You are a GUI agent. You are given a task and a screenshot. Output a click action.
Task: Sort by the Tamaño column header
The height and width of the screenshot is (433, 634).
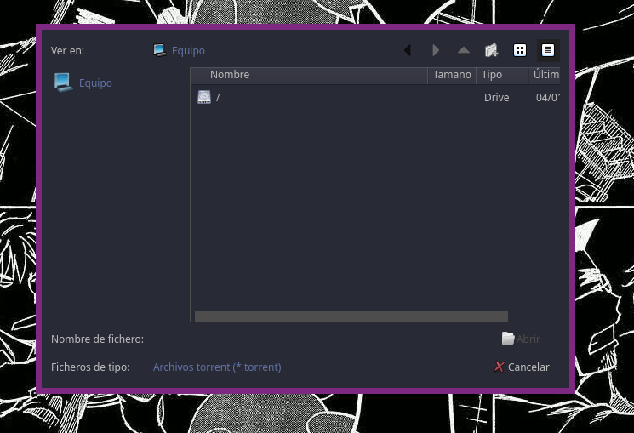[452, 75]
